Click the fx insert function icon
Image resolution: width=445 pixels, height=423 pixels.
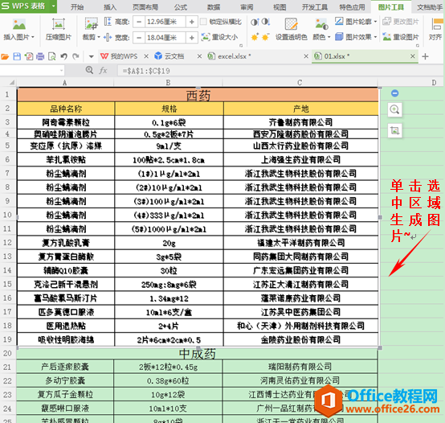(x=103, y=71)
